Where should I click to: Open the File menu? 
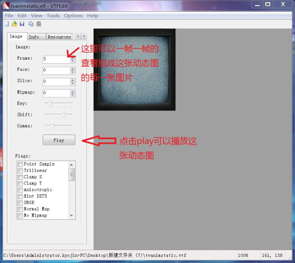pos(9,16)
